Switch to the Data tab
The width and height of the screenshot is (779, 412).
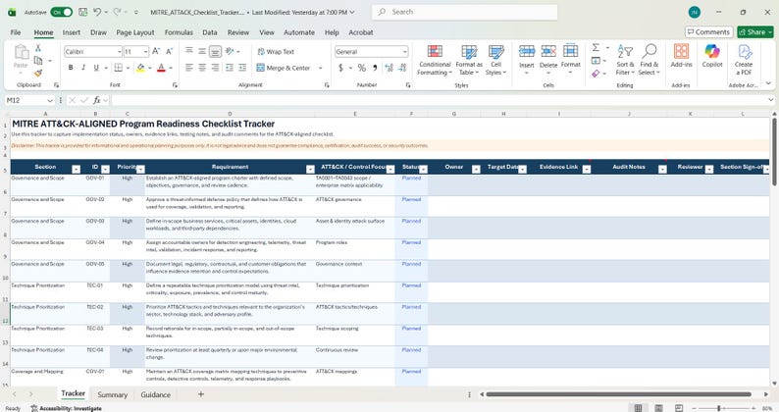(x=210, y=32)
